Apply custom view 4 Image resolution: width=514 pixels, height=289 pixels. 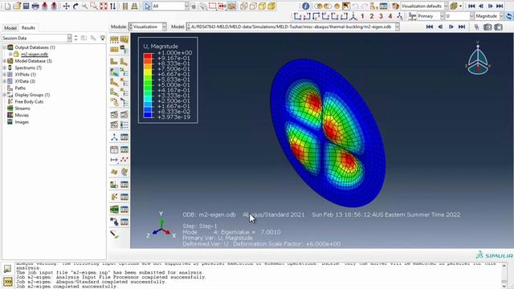click(390, 16)
